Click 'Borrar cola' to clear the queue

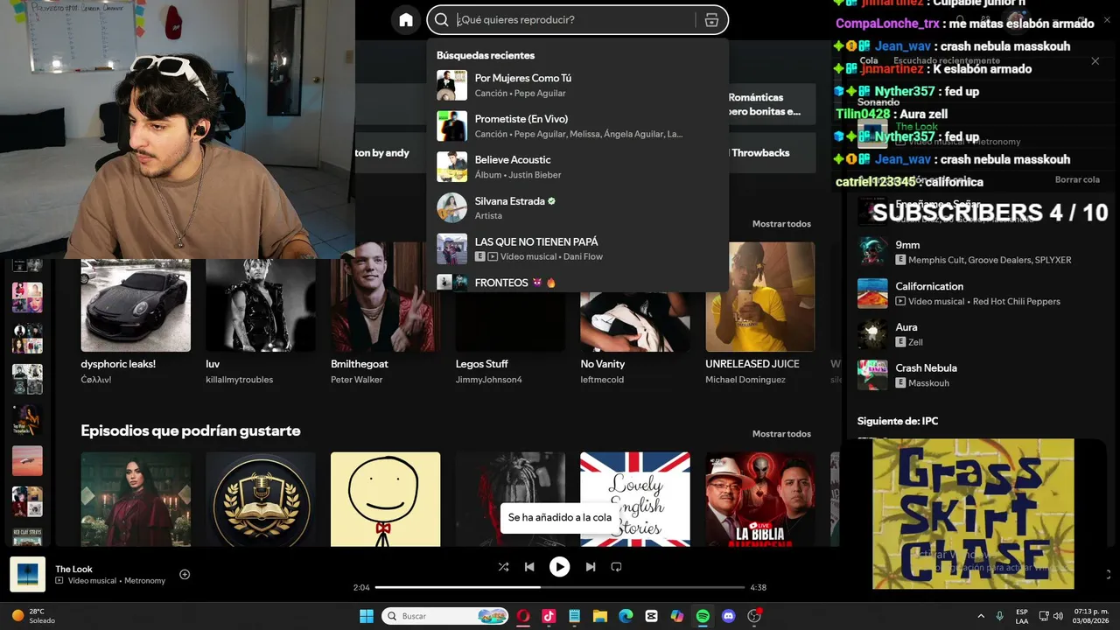point(1077,179)
